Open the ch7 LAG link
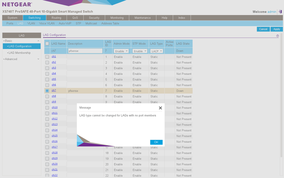The width and height of the screenshot is (284, 178). pyautogui.click(x=54, y=90)
